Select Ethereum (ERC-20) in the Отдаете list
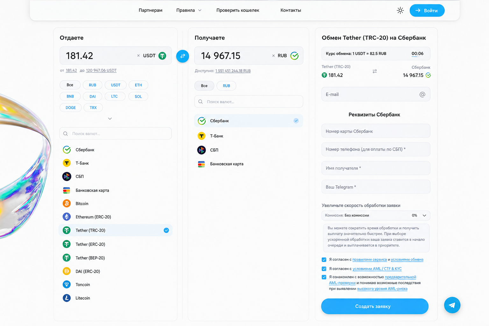 pos(116,217)
